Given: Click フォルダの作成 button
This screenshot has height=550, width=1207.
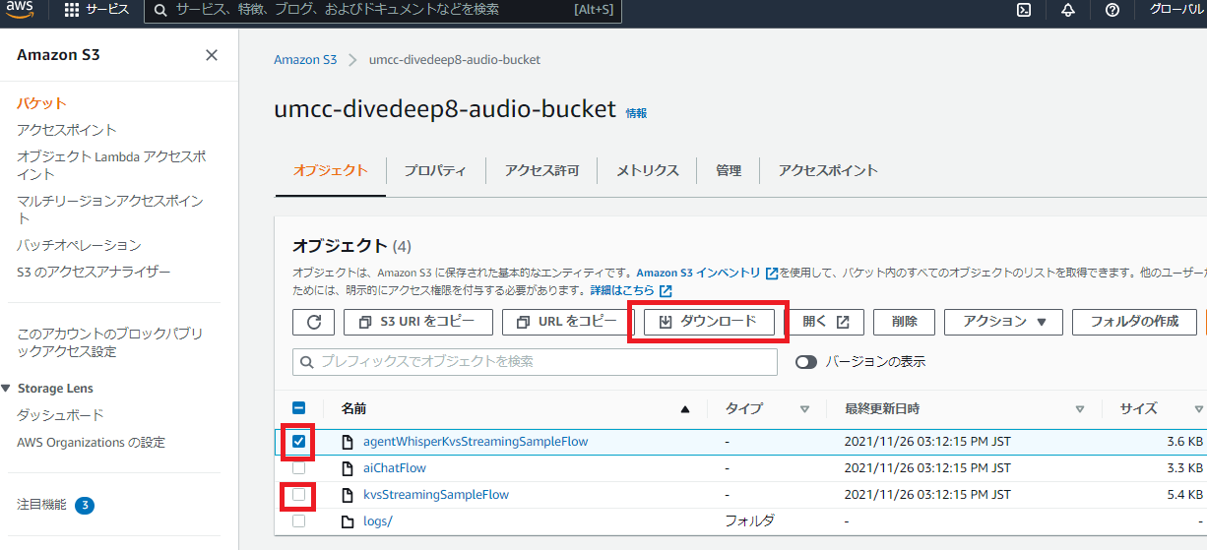Looking at the screenshot, I should point(1135,322).
